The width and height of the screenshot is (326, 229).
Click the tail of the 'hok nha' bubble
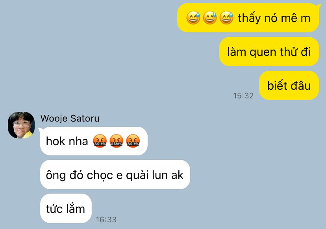40,129
